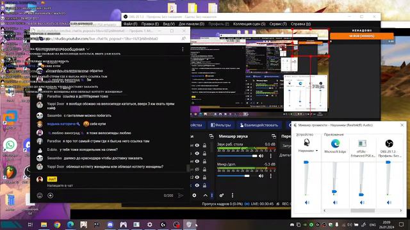Open the Сервис (T) menu in OBS
Image resolution: width=410 pixels, height=230 pixels.
[x=278, y=24]
